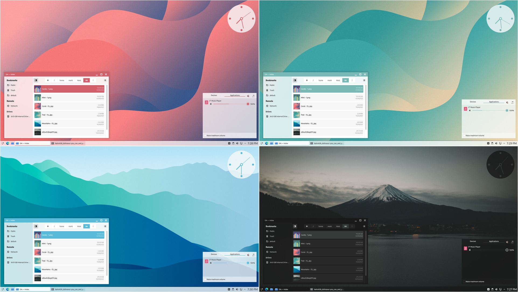This screenshot has height=292, width=518.
Task: Adjust Music Player volume slider in teal panel
Action: coord(490,110)
